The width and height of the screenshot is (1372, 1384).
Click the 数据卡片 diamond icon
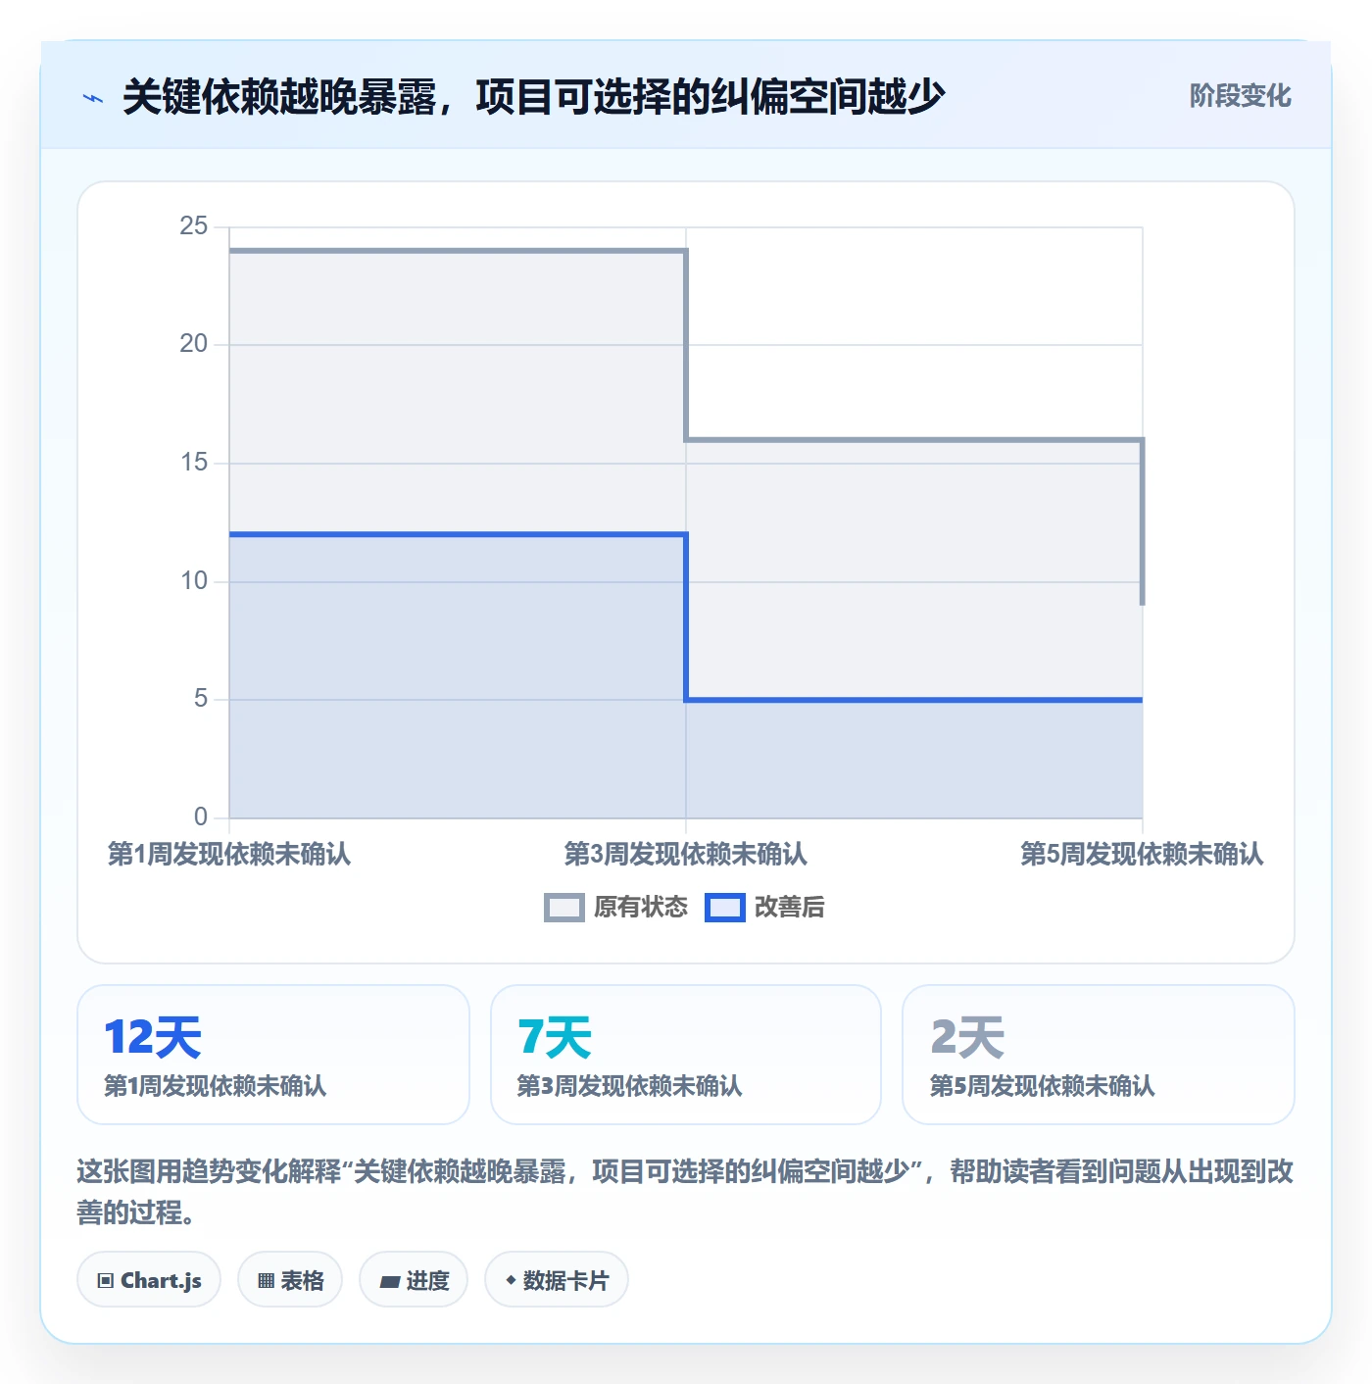coord(511,1280)
